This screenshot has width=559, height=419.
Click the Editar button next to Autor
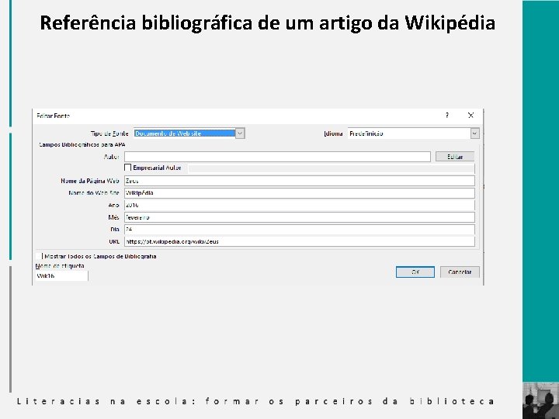[455, 157]
